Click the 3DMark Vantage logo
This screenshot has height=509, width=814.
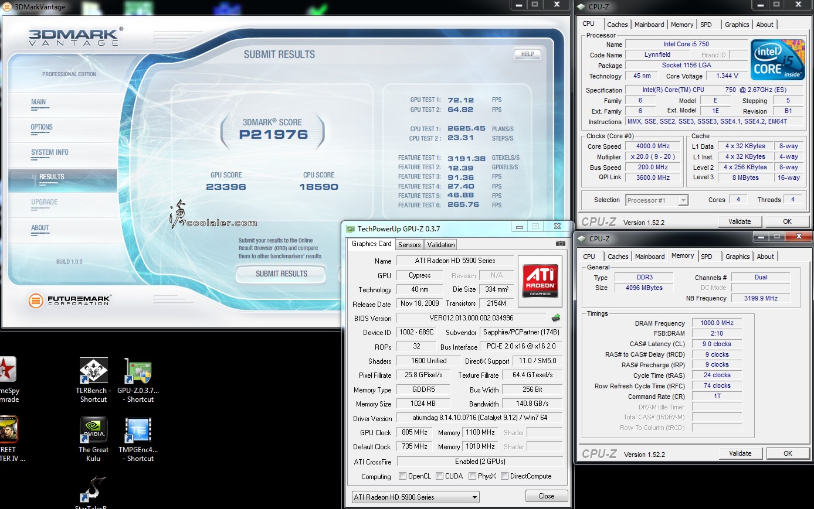(x=76, y=36)
